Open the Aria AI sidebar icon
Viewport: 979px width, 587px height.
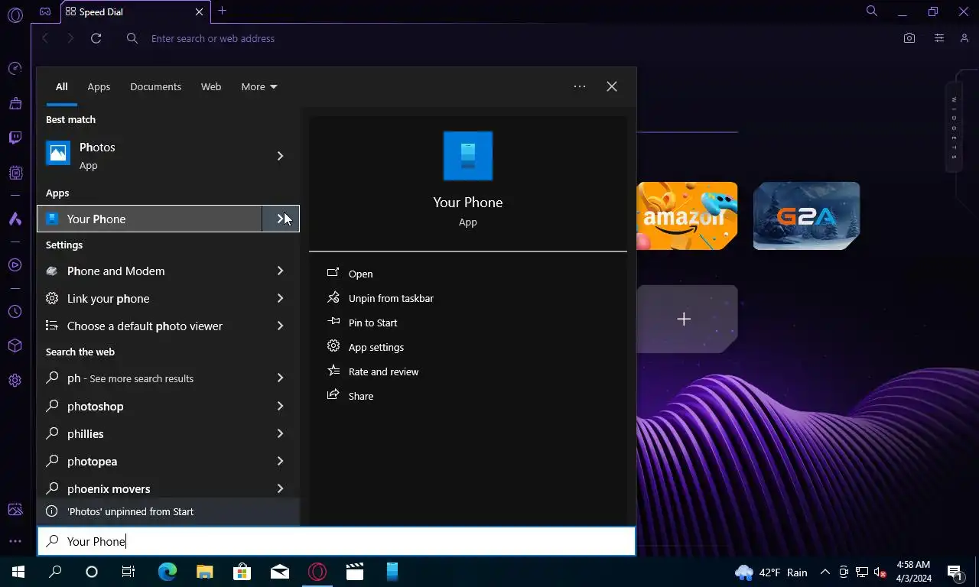[15, 219]
